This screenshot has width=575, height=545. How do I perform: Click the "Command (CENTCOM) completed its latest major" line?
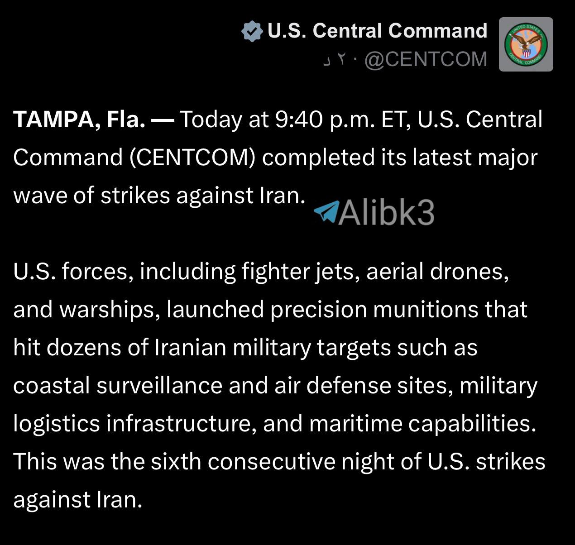(275, 158)
